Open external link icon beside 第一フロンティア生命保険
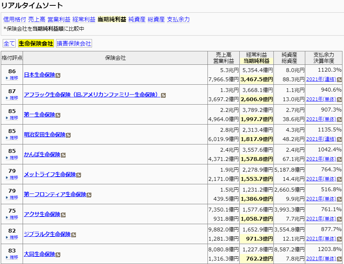The height and width of the screenshot is (264, 344). coord(89,195)
